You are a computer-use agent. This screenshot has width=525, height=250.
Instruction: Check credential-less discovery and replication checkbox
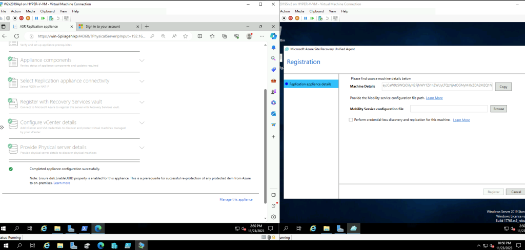point(351,119)
